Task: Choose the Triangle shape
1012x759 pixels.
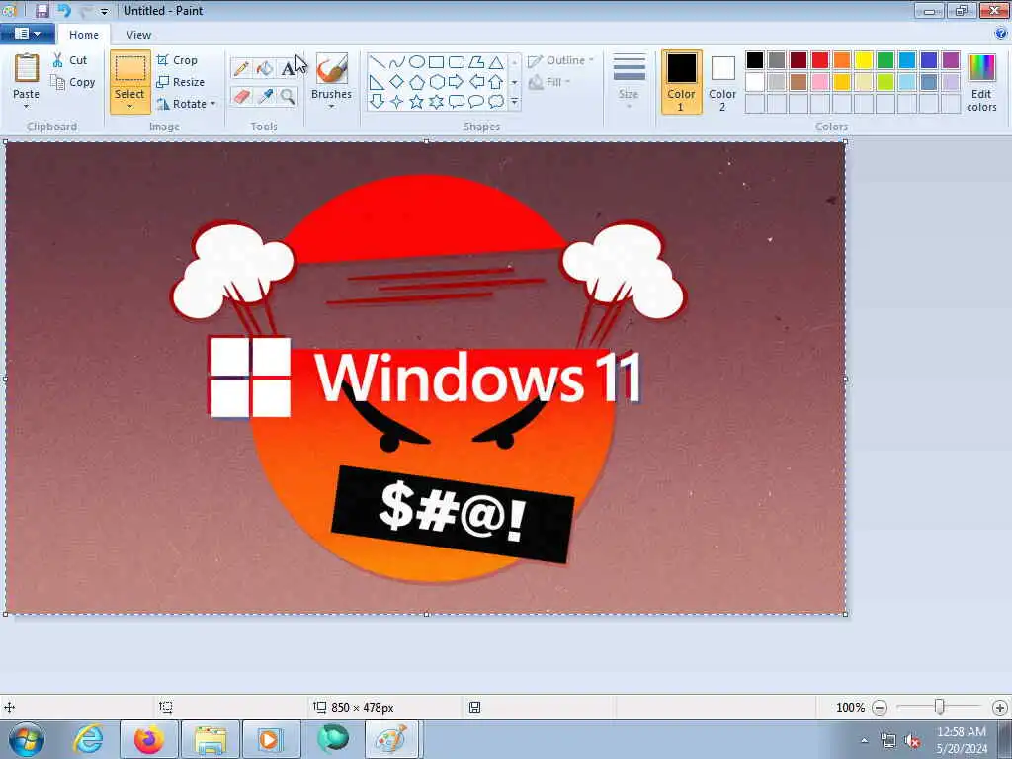Action: pos(496,62)
